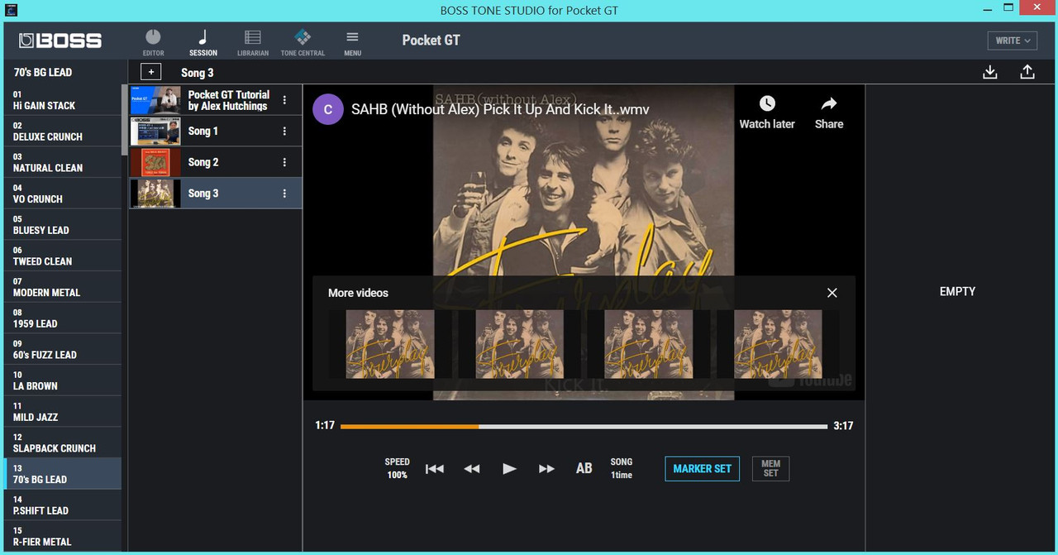Viewport: 1058px width, 555px height.
Task: Click the Watch later clock icon
Action: [x=767, y=103]
